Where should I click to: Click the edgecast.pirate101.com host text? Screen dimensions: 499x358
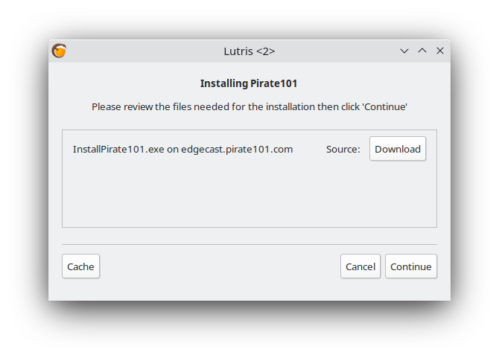[x=237, y=149]
